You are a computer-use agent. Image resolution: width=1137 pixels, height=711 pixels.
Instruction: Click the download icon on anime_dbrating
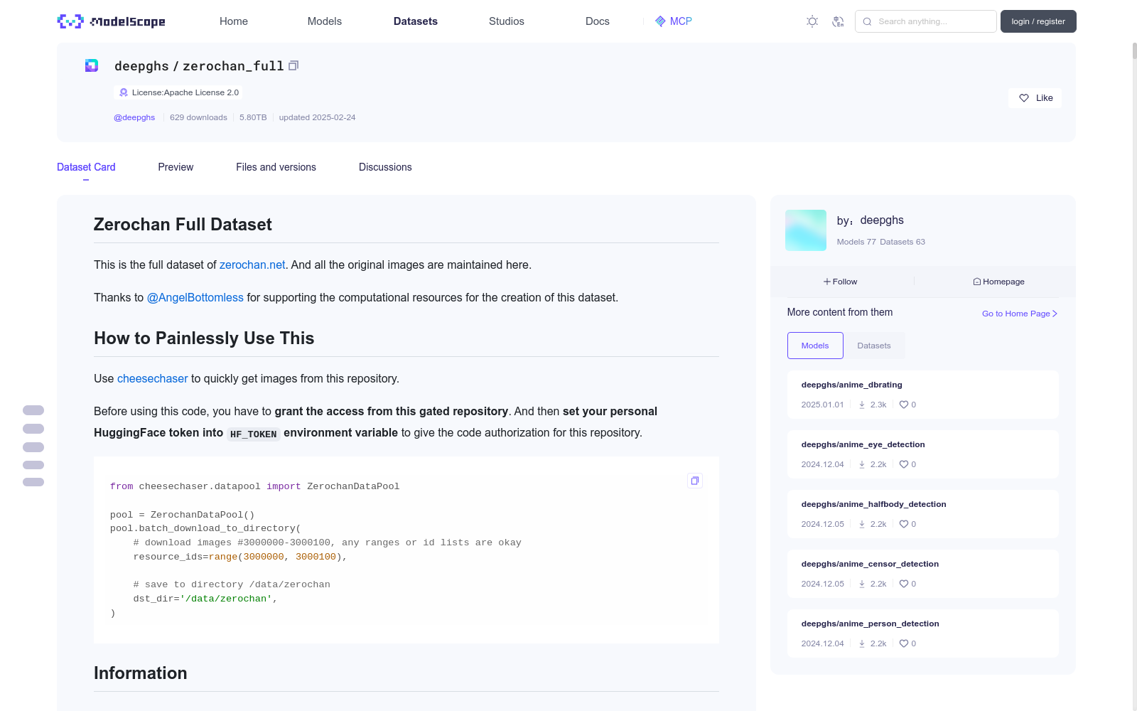click(x=862, y=405)
